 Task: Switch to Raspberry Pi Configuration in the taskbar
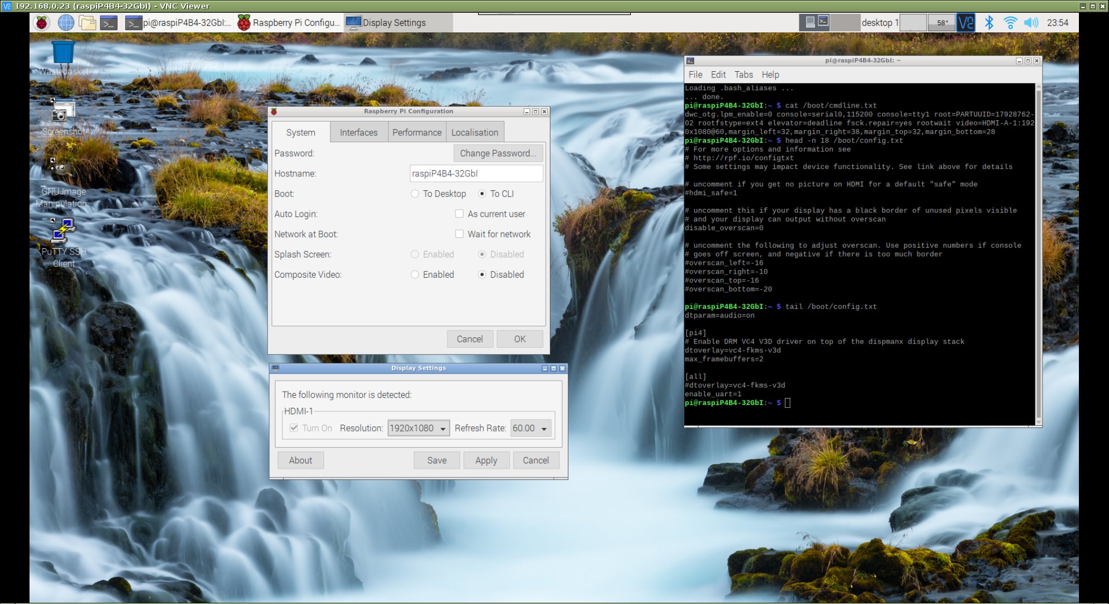tap(289, 23)
